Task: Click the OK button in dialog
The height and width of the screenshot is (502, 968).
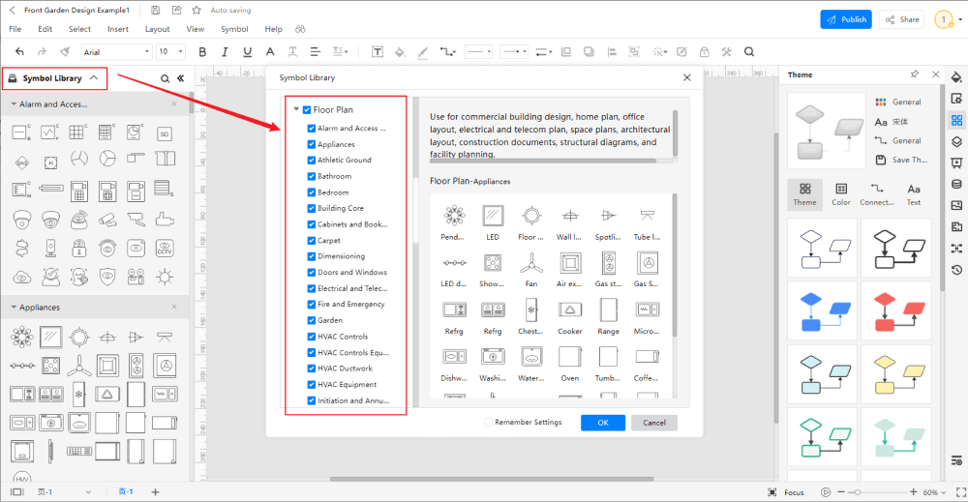Action: 602,423
